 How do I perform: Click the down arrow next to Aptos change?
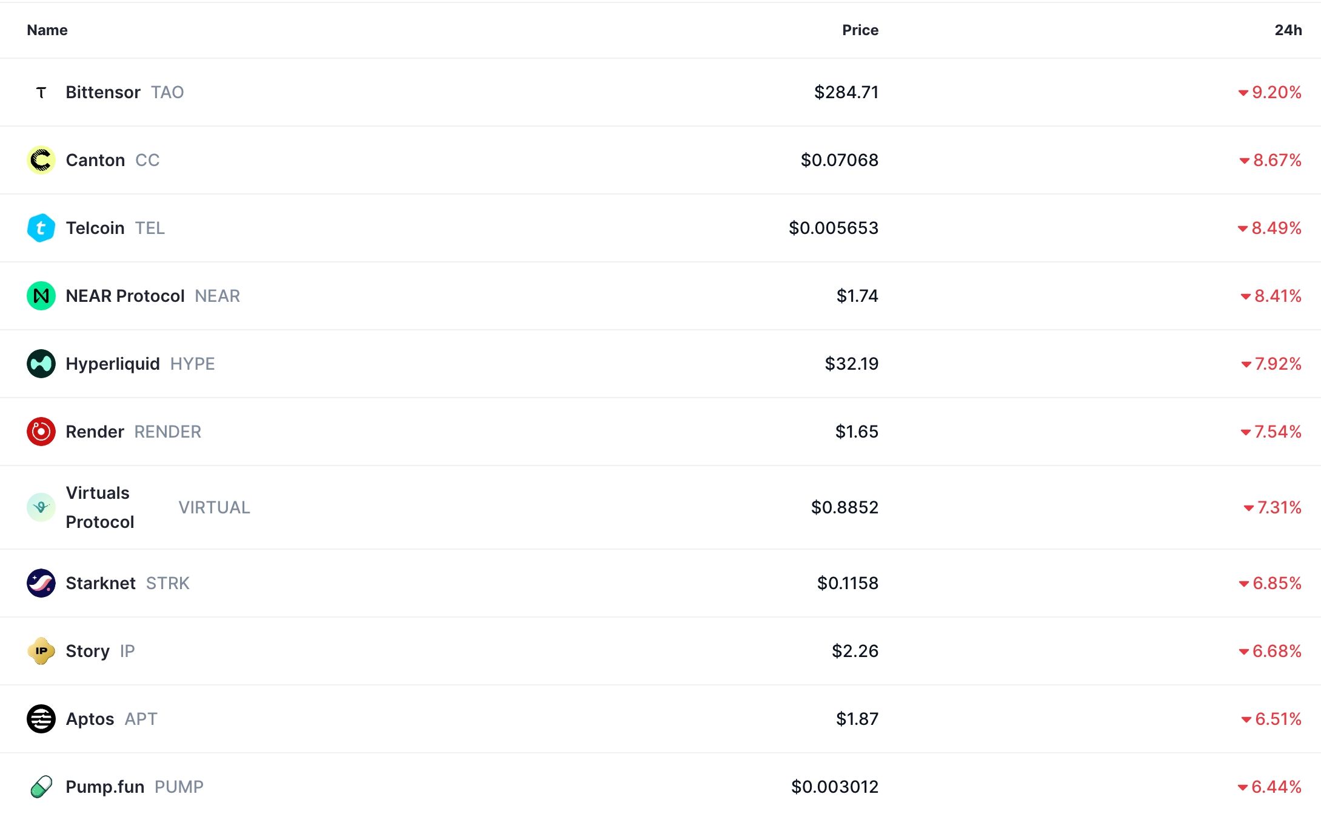1246,719
